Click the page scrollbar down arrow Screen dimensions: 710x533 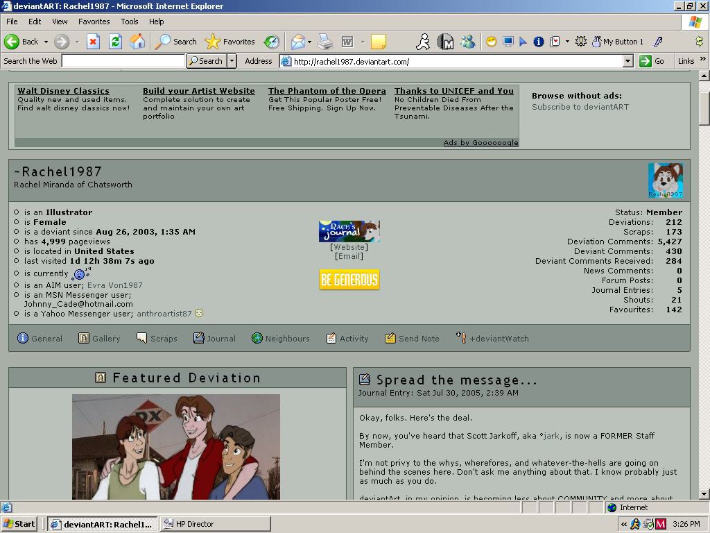pyautogui.click(x=704, y=494)
